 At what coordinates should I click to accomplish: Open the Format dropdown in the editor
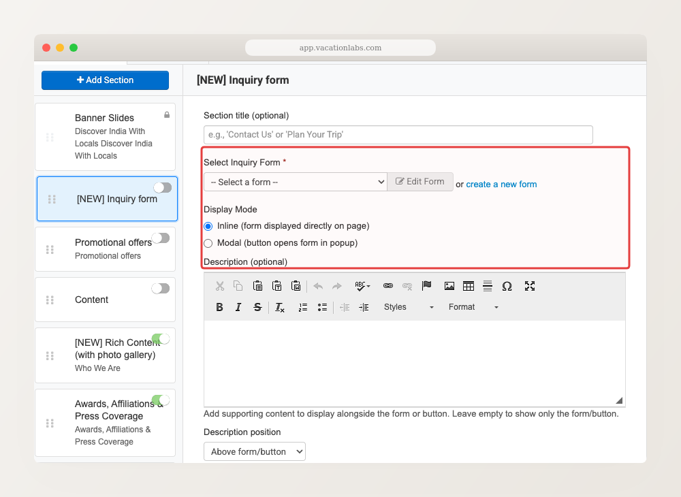(x=473, y=307)
